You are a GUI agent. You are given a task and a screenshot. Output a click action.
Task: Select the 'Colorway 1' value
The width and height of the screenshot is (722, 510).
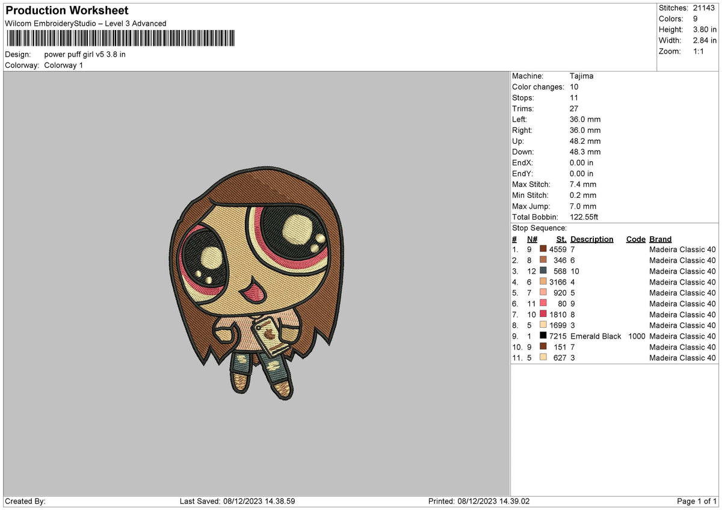64,65
